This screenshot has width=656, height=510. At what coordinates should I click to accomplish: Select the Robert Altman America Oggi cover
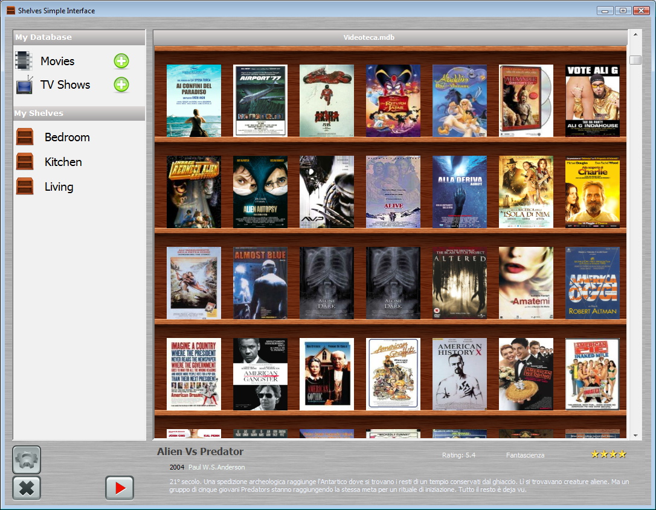coord(593,283)
